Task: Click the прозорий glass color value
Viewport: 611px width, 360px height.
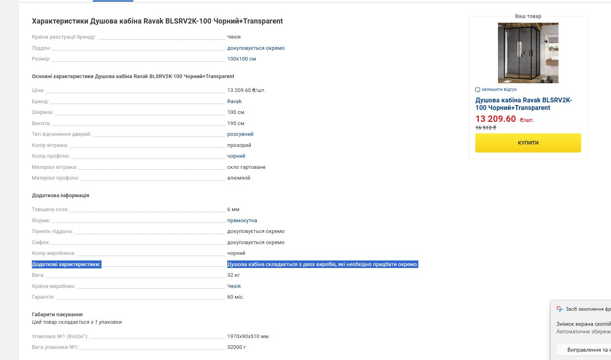Action: [239, 145]
